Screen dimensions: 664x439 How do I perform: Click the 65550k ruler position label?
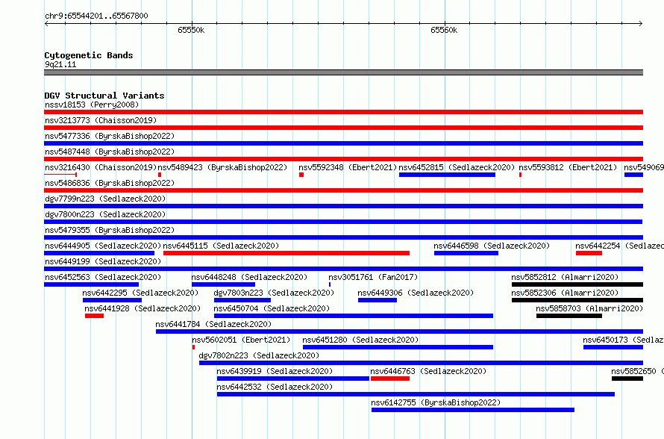click(191, 30)
